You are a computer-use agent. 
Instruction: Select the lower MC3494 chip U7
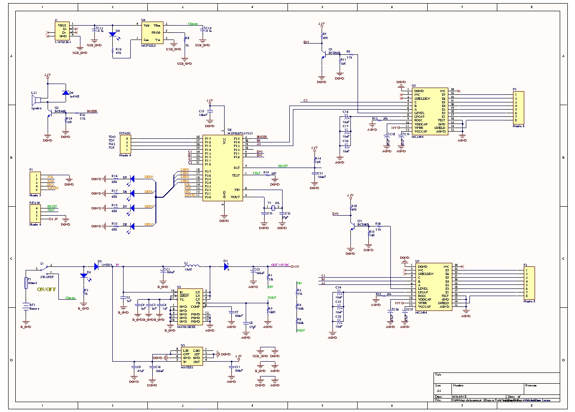click(x=434, y=288)
